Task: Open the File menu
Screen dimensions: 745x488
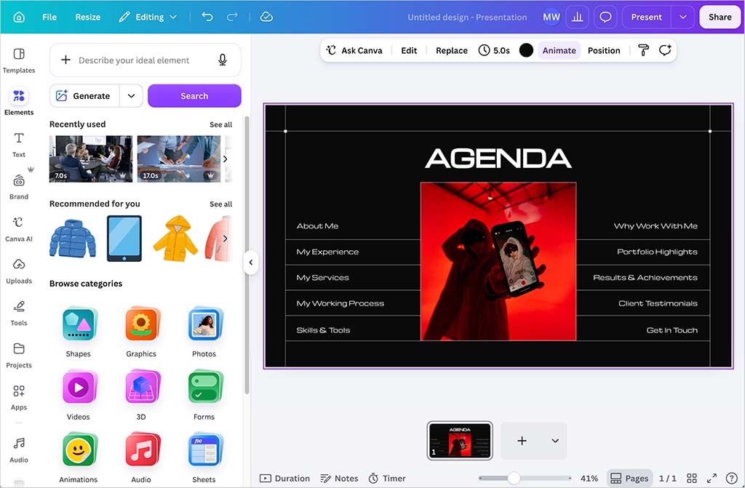Action: (x=49, y=17)
